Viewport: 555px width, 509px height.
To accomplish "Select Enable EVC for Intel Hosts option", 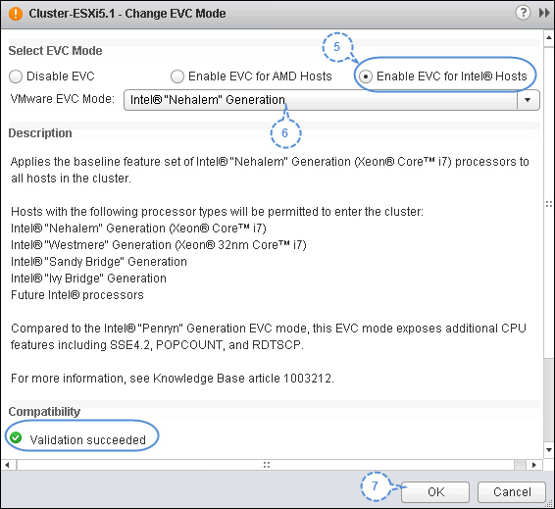I will (x=366, y=76).
